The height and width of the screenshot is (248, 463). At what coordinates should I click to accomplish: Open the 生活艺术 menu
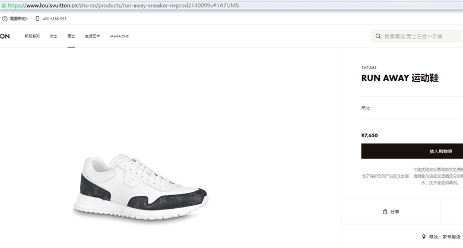[93, 36]
